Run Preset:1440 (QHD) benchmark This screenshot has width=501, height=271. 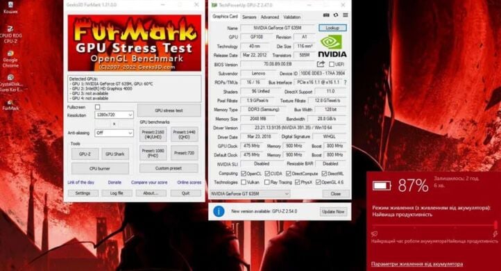[185, 134]
